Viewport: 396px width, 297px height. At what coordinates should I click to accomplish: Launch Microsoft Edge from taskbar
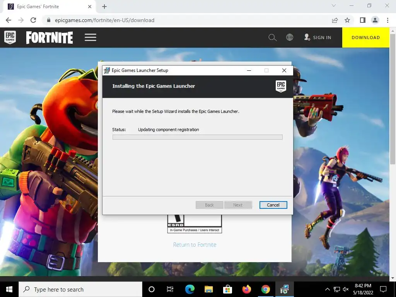click(x=189, y=289)
